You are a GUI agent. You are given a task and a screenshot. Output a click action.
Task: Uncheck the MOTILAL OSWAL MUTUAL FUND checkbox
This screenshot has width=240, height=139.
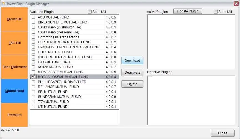pos(33,77)
